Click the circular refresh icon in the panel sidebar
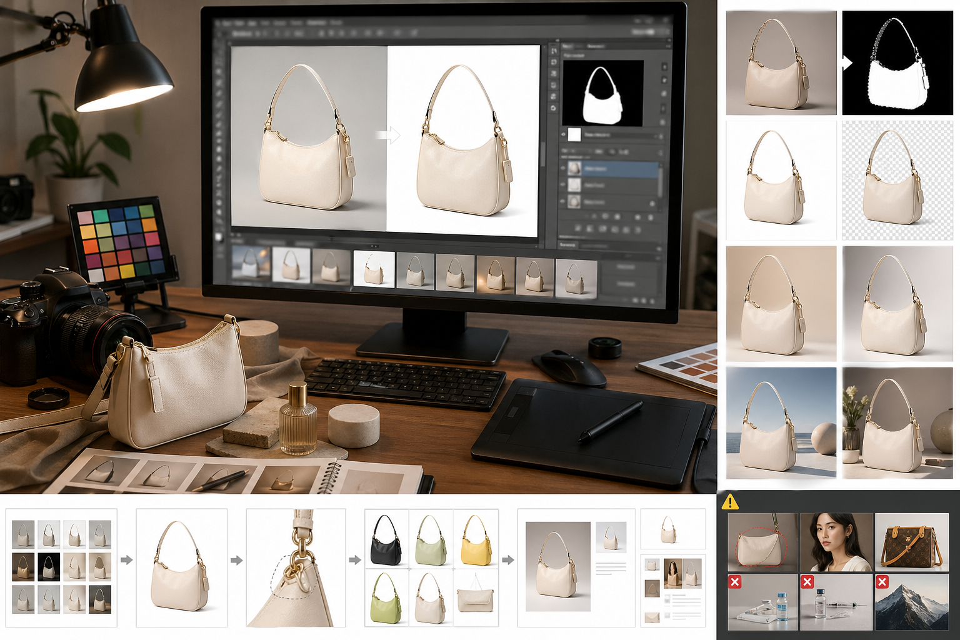 point(554,107)
